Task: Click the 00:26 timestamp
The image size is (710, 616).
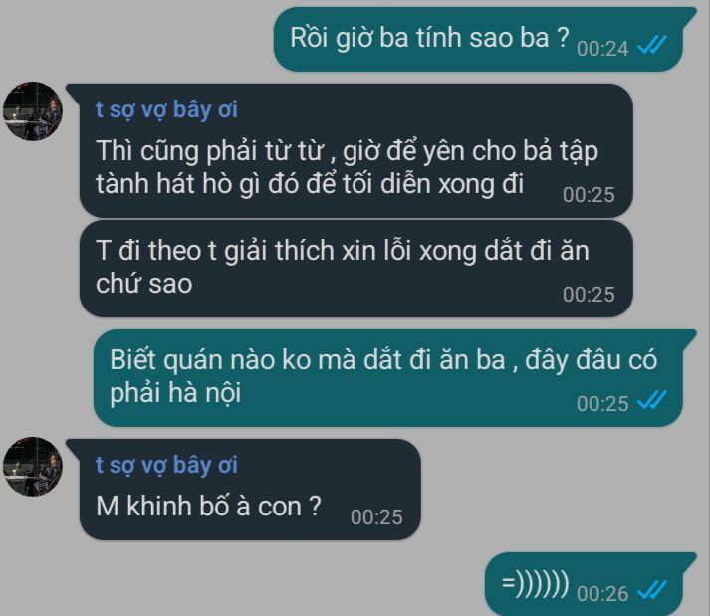Action: pyautogui.click(x=602, y=594)
